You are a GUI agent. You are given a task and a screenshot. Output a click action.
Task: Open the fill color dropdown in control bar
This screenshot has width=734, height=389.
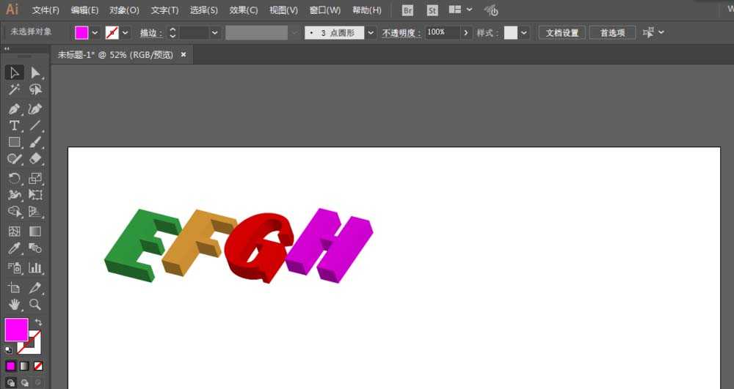95,33
